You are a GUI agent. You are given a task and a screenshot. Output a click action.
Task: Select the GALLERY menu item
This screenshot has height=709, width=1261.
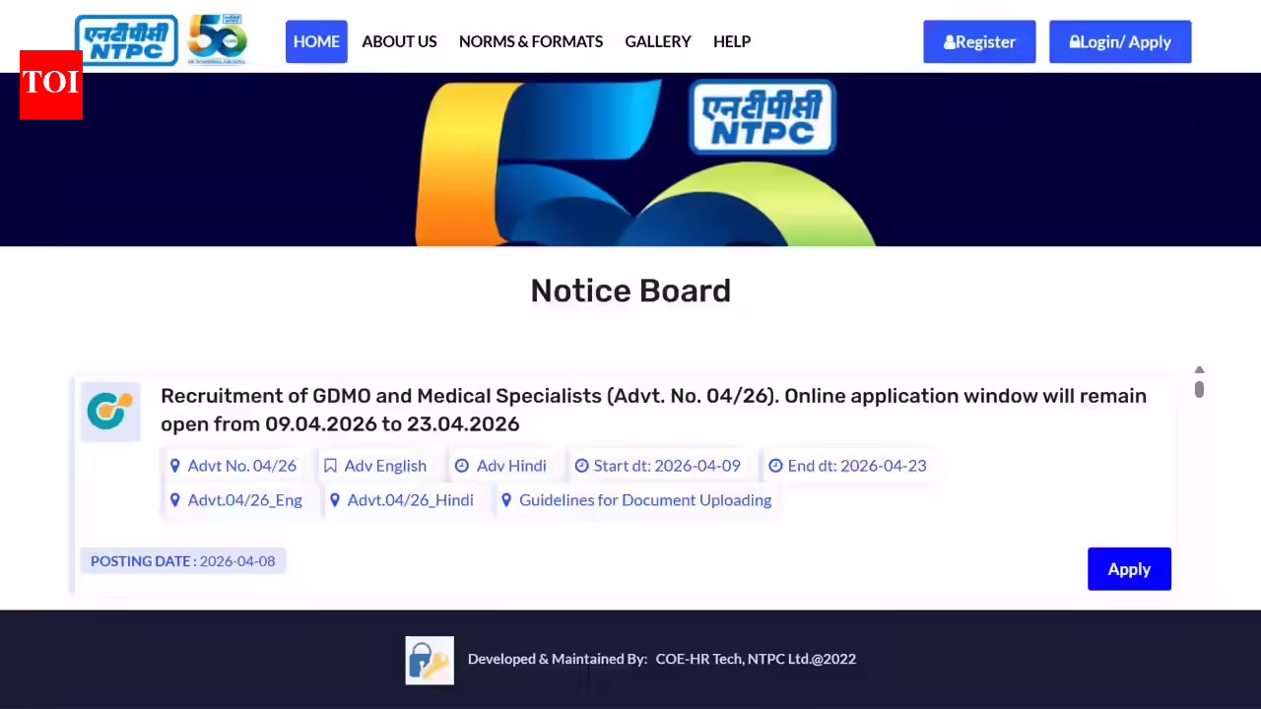tap(658, 41)
